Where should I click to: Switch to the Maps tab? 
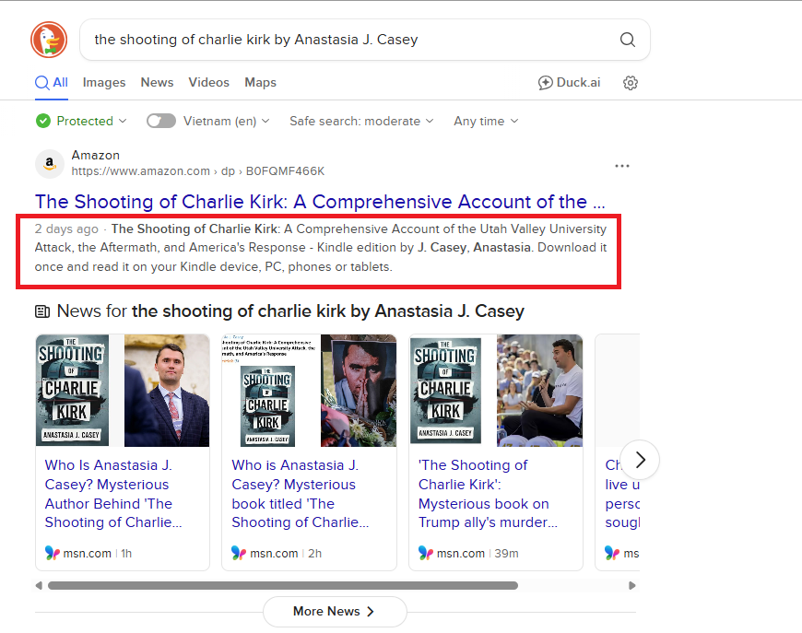click(x=260, y=82)
